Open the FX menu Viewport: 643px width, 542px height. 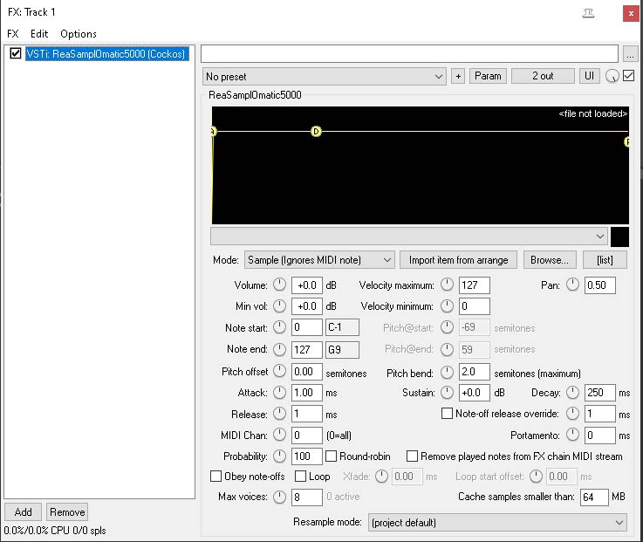pos(12,34)
